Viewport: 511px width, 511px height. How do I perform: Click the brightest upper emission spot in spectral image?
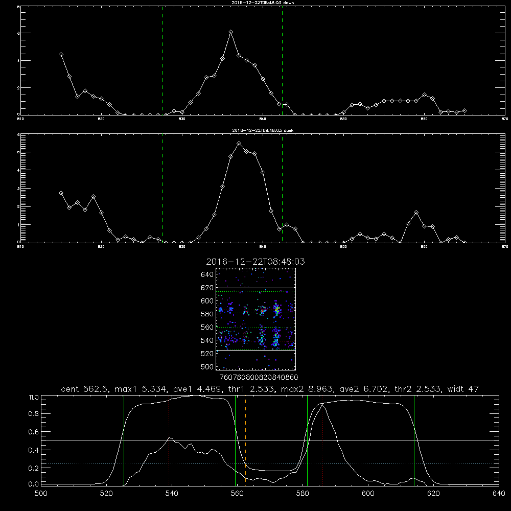coord(276,310)
